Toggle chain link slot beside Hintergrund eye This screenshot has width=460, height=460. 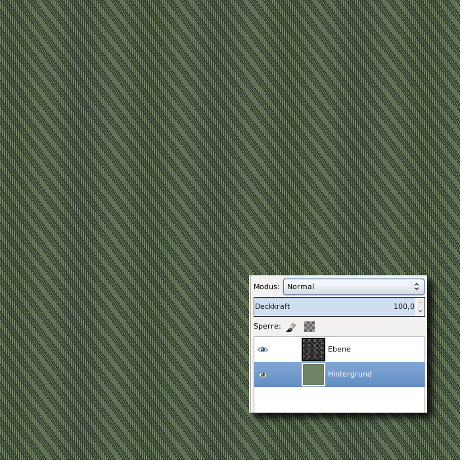pyautogui.click(x=283, y=375)
